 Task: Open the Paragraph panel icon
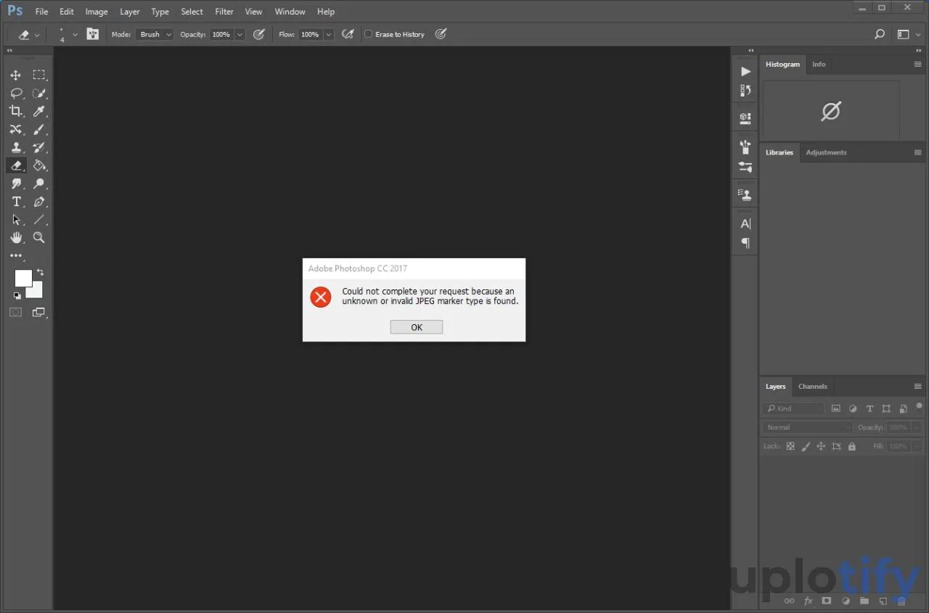(x=745, y=243)
